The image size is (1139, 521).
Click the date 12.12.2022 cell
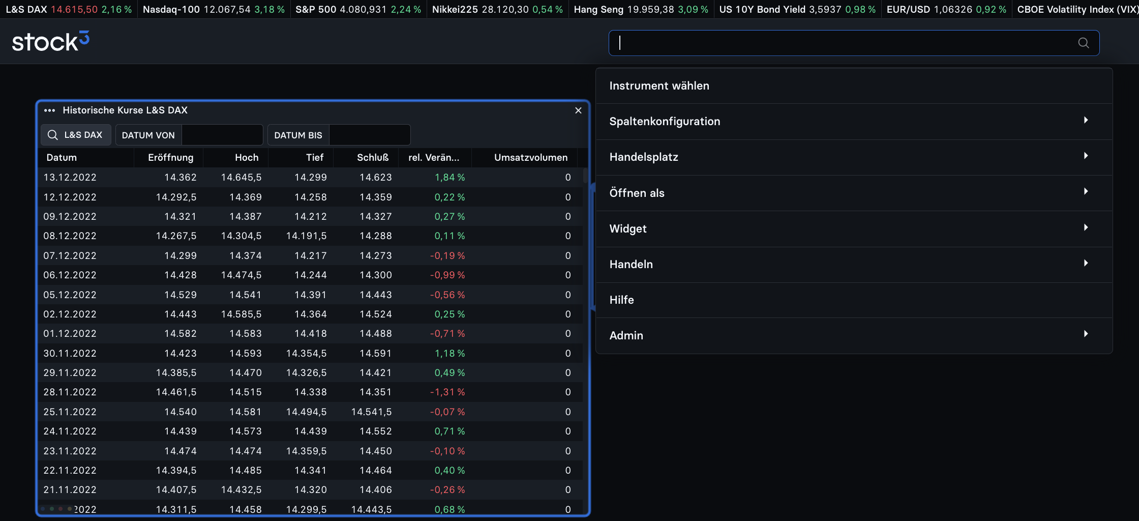pyautogui.click(x=70, y=197)
